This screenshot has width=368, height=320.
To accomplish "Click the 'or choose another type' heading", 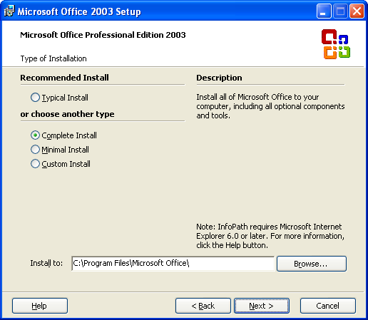I will (x=67, y=114).
